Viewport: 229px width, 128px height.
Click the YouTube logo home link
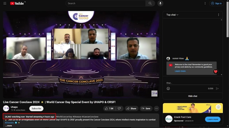pos(17,3)
